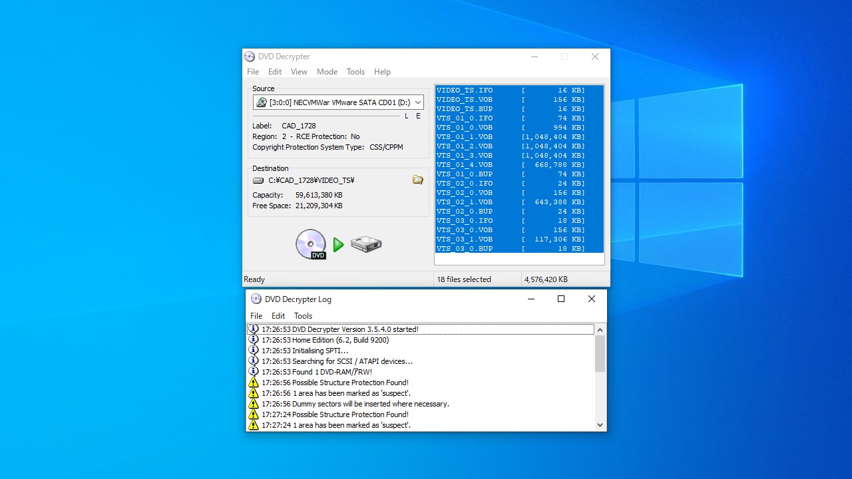852x479 pixels.
Task: Click the log scrollbar down arrow
Action: tap(600, 425)
